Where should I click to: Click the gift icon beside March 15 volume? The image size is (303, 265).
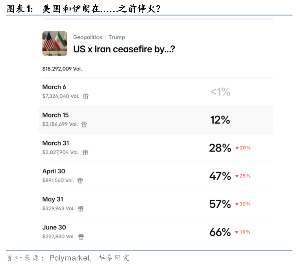click(84, 124)
